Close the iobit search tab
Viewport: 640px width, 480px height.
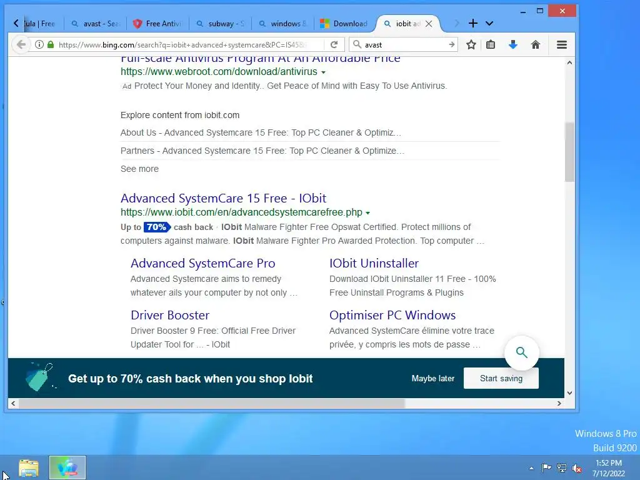coord(429,24)
